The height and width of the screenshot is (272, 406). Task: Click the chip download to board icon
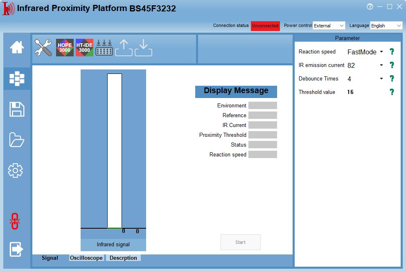(104, 48)
